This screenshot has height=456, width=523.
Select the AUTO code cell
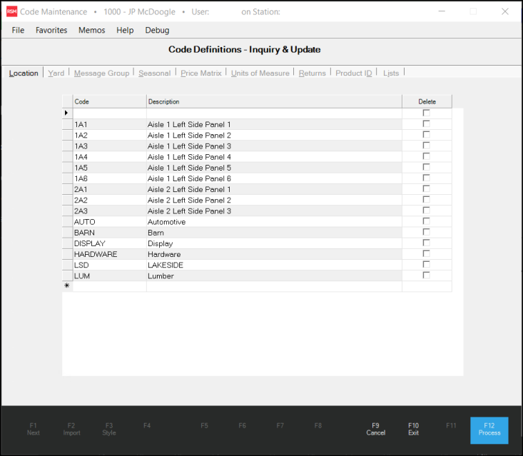(x=109, y=222)
